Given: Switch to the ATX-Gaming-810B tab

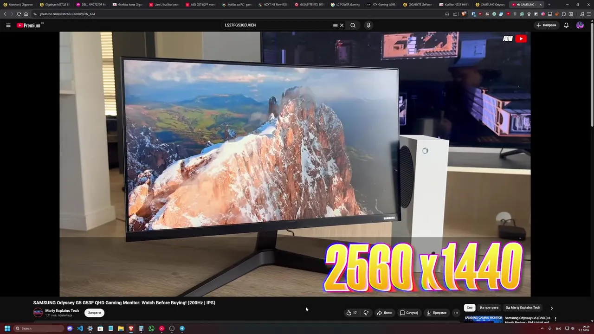Looking at the screenshot, I should point(382,4).
